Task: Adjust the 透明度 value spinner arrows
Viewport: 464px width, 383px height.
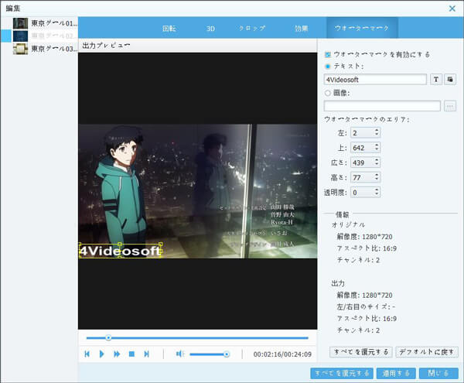Action: click(x=377, y=192)
